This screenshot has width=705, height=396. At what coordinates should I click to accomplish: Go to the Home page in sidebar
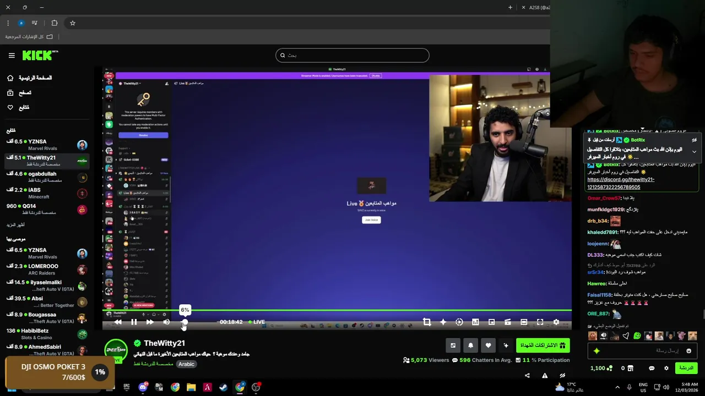coord(29,78)
